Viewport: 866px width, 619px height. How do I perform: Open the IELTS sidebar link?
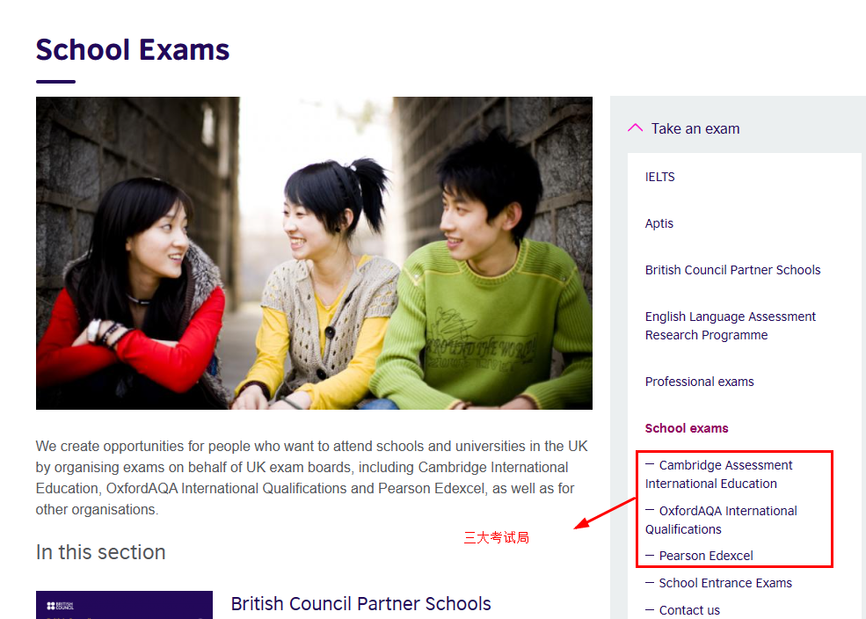tap(659, 177)
